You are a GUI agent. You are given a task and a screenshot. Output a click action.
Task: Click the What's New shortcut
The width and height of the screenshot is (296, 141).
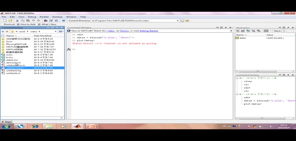coord(47,24)
